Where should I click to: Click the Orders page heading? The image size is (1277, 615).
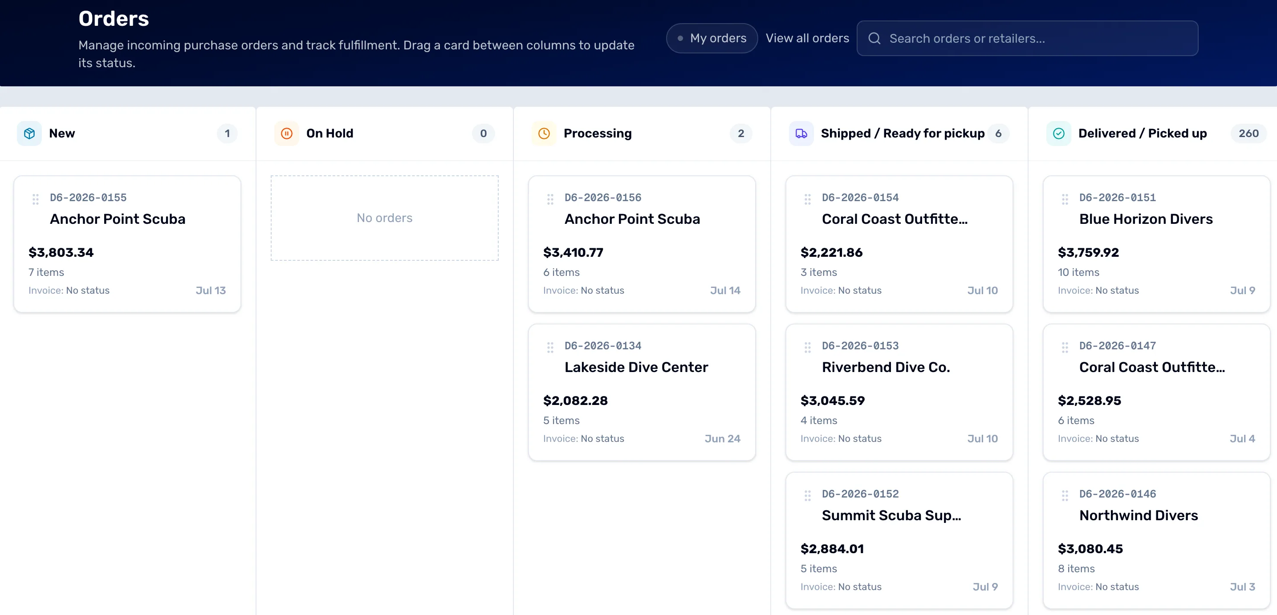click(114, 18)
